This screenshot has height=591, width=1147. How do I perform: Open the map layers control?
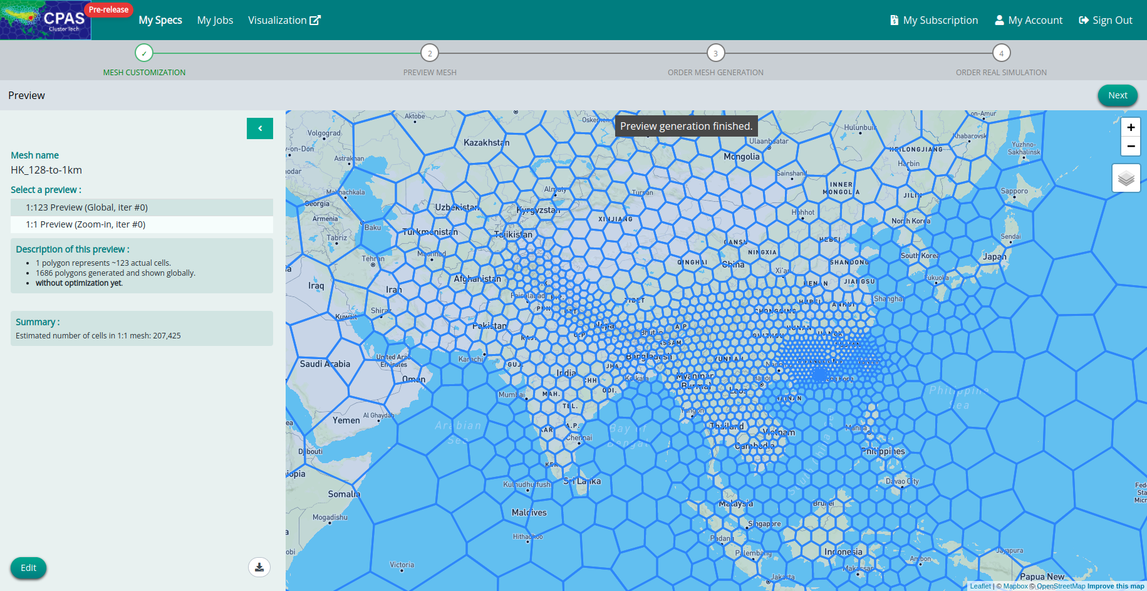[1126, 178]
